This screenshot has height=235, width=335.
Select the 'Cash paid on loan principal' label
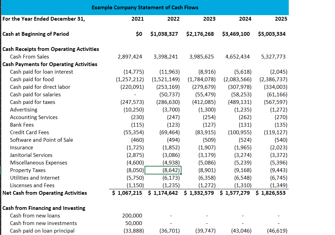tap(42, 231)
